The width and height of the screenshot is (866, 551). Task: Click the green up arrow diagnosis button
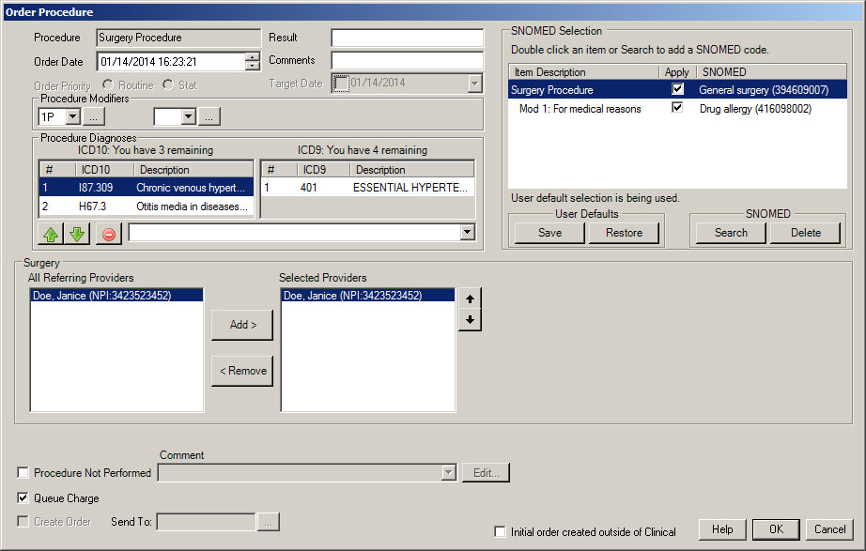[x=51, y=234]
